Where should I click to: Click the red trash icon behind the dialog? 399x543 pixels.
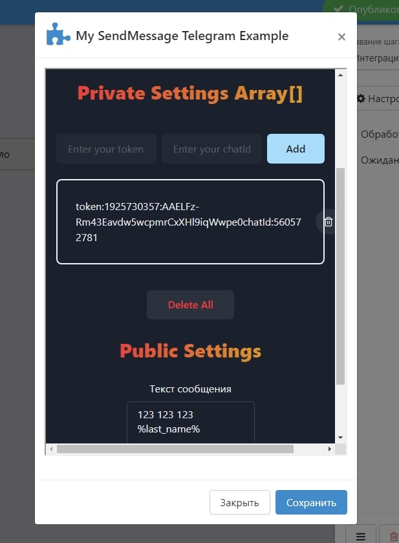pos(392,535)
